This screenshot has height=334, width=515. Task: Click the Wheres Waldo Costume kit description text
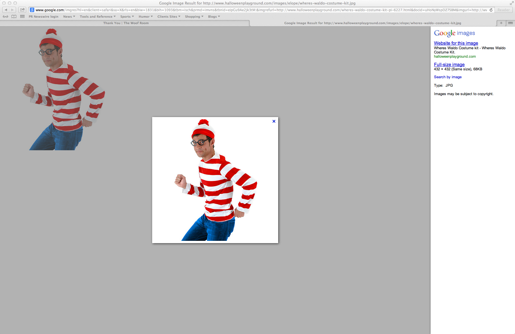[x=470, y=50]
